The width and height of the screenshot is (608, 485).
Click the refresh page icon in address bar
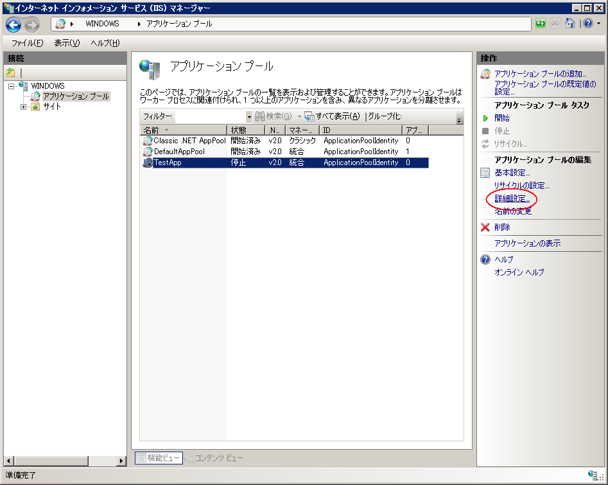pos(540,24)
